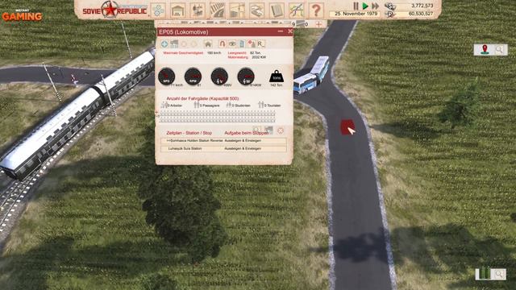Viewport: 516px width, 290px height.
Task: Open the book statistics toolbar icon
Action: [277, 10]
